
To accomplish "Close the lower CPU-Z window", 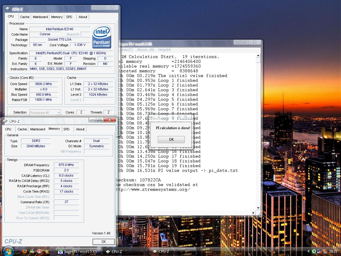I will click(110, 120).
